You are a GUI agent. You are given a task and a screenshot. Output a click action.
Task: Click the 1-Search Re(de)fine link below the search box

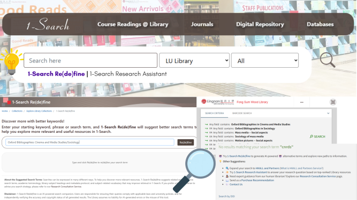pyautogui.click(x=56, y=74)
